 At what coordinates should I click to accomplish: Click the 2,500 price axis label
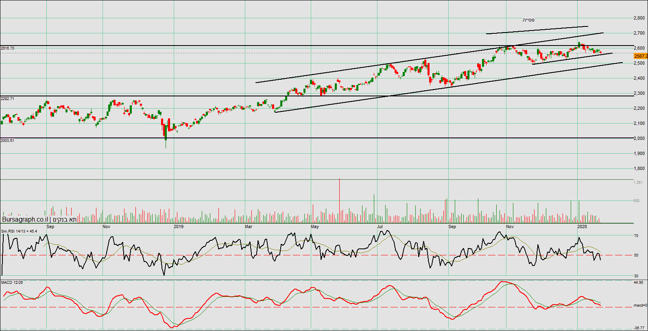click(x=639, y=63)
